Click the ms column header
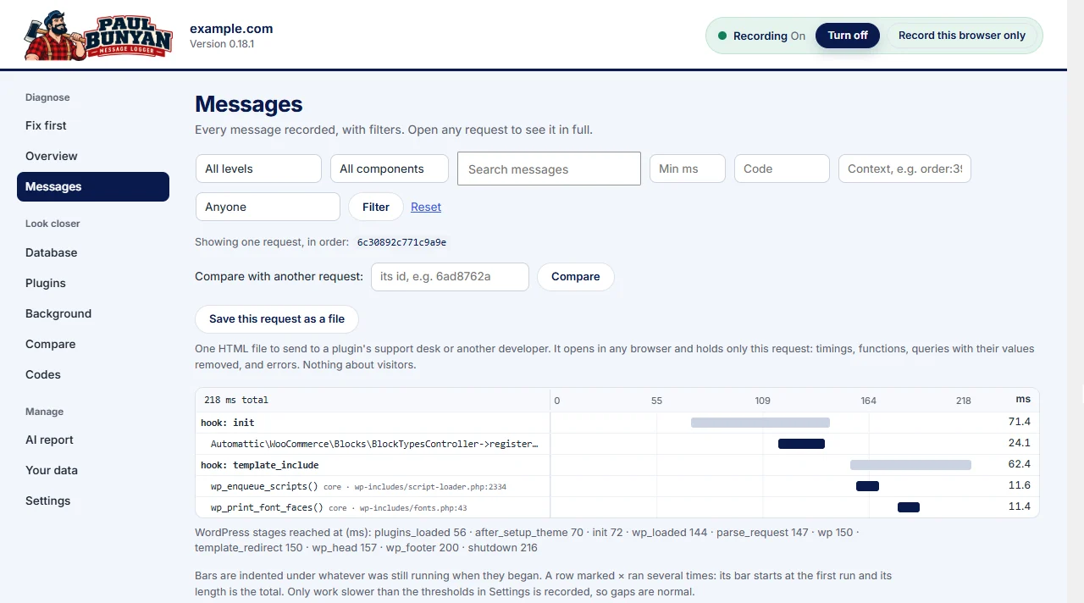Image resolution: width=1084 pixels, height=603 pixels. (1023, 399)
